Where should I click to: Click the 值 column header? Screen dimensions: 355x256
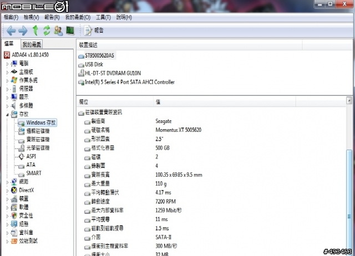224,102
